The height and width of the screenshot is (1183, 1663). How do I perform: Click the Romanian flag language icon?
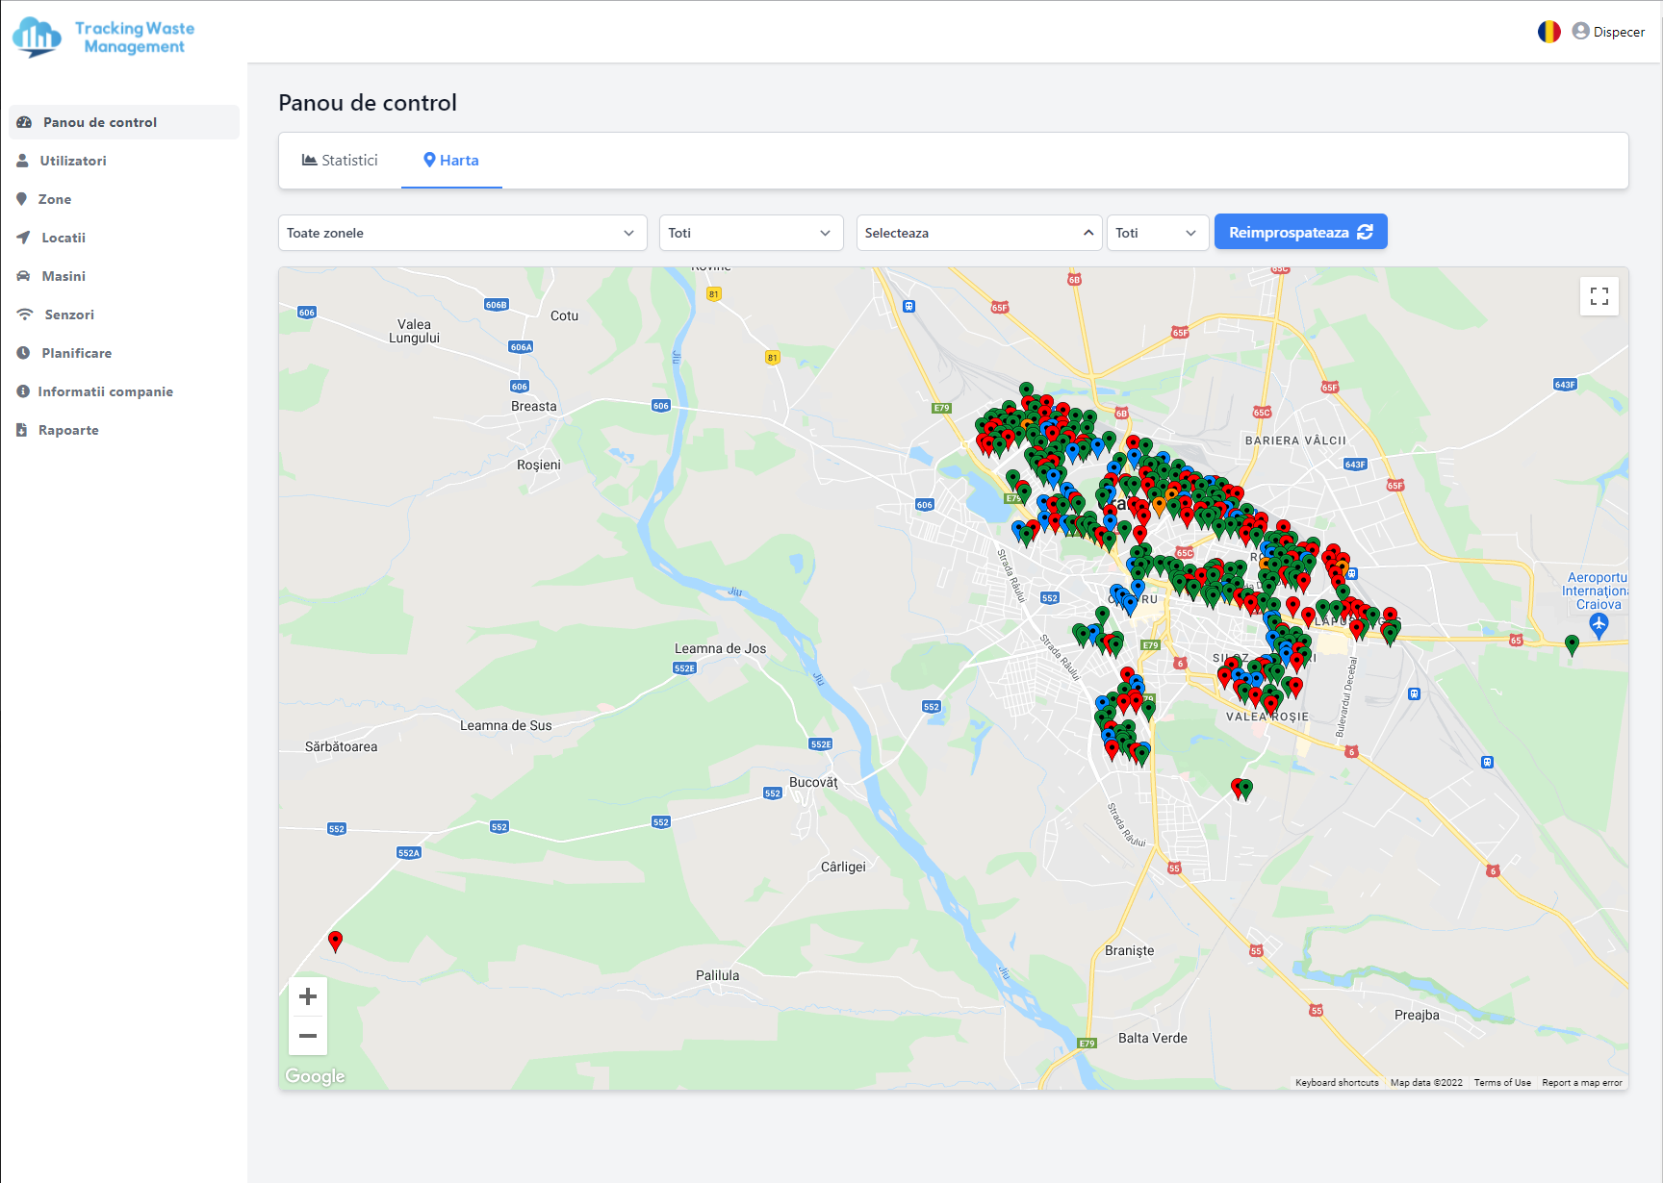tap(1548, 32)
